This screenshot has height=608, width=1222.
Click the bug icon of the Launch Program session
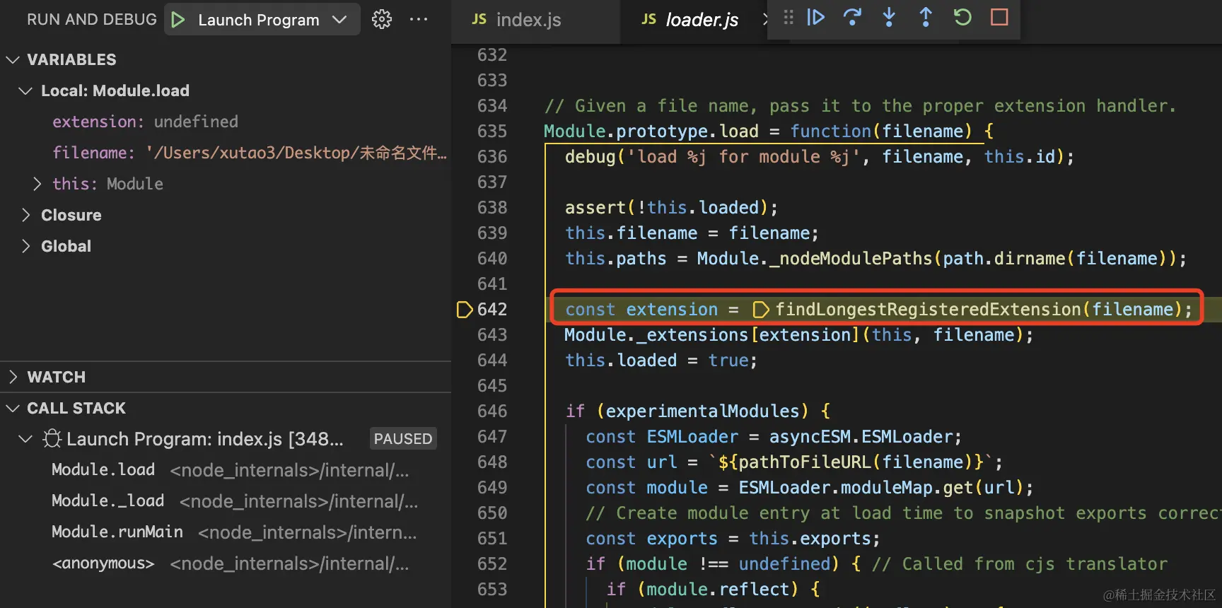[x=52, y=439]
